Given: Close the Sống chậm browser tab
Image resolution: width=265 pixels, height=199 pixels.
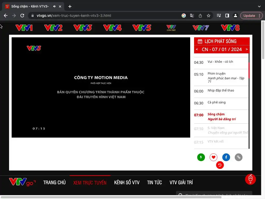Looking at the screenshot, I should pyautogui.click(x=60, y=6).
